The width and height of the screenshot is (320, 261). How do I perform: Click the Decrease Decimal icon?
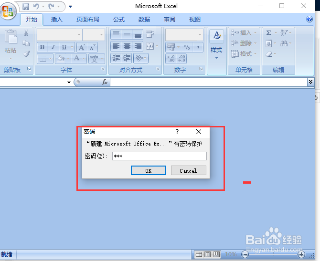(181, 59)
